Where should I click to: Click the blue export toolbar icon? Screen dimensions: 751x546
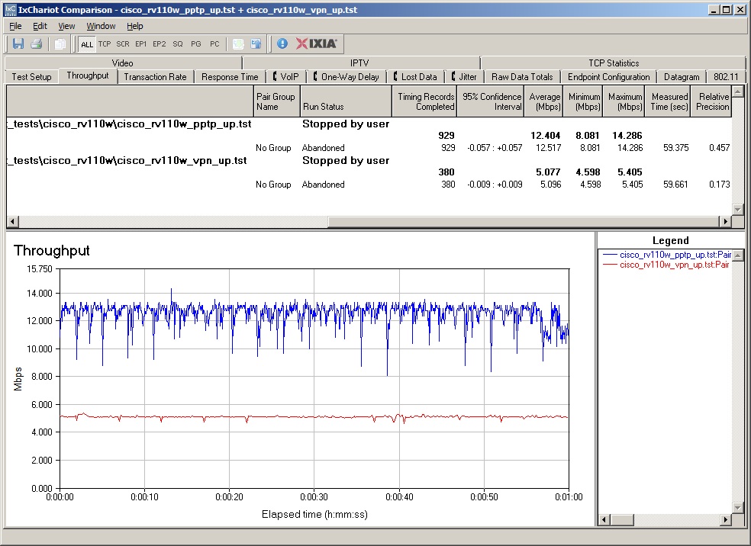[256, 44]
